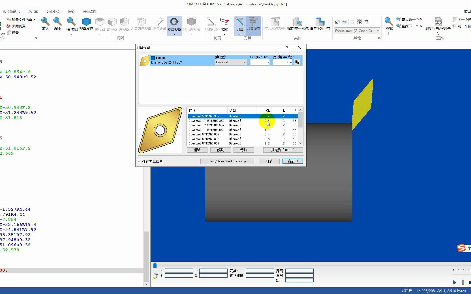Click the 模式 mode icon
This screenshot has width=471, height=294.
(x=224, y=22)
